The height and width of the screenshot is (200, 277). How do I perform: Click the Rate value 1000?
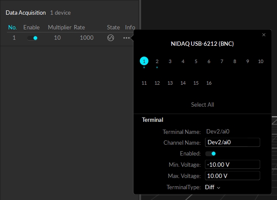coord(87,38)
